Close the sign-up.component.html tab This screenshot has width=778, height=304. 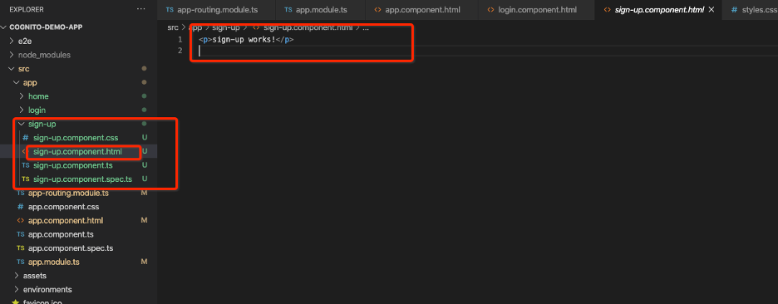coord(712,9)
